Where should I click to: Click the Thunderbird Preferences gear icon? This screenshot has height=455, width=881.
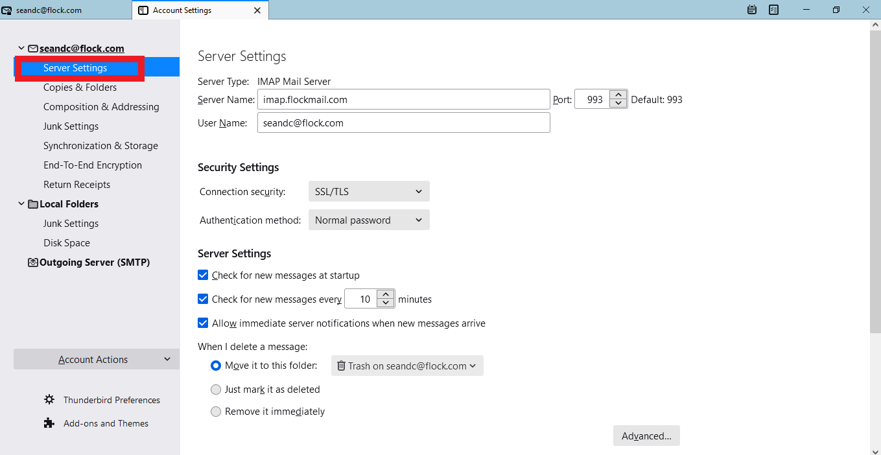tap(49, 400)
